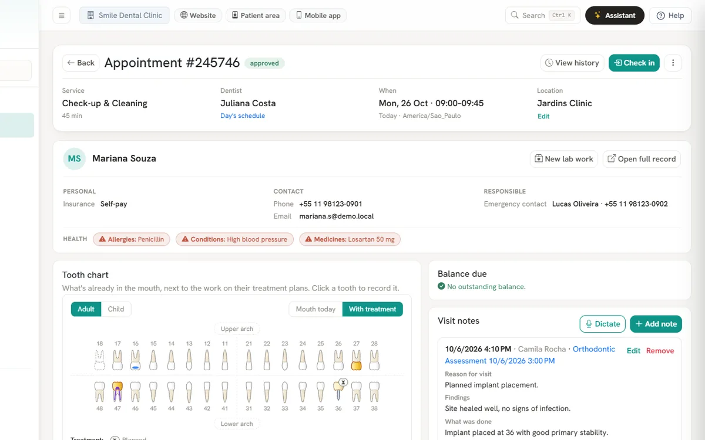Go to the Patient area tab
The height and width of the screenshot is (440, 705).
256,15
